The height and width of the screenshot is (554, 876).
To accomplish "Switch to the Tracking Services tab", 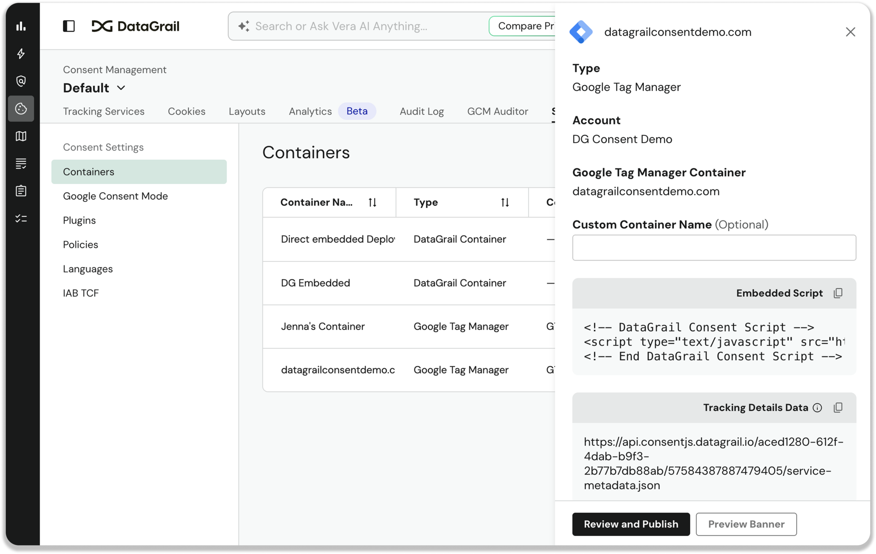I will coord(104,111).
